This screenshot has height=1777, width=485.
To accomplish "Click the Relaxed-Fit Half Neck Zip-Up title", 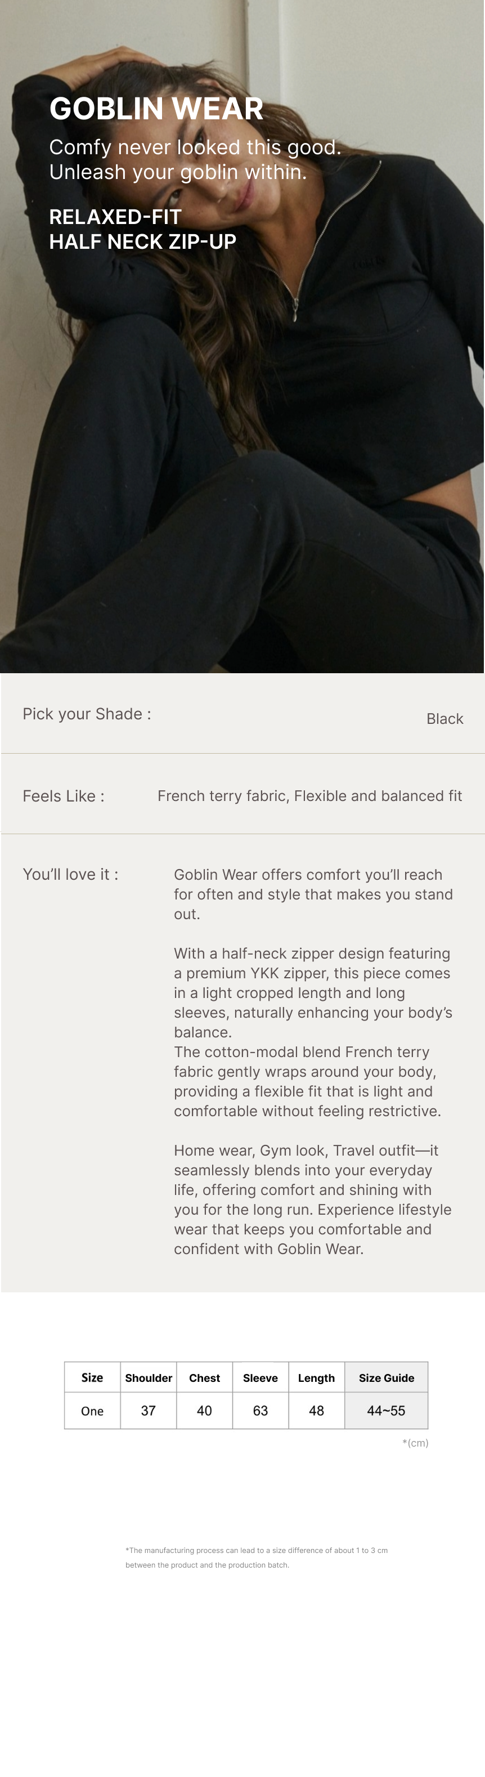I will tap(143, 229).
